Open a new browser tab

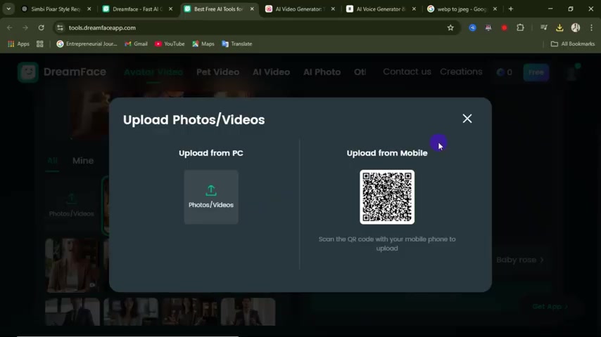(x=510, y=9)
